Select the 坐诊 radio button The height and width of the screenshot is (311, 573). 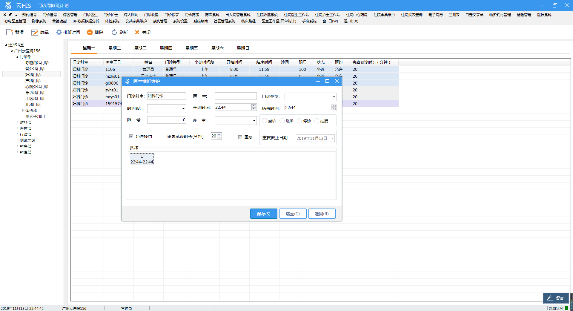click(264, 121)
